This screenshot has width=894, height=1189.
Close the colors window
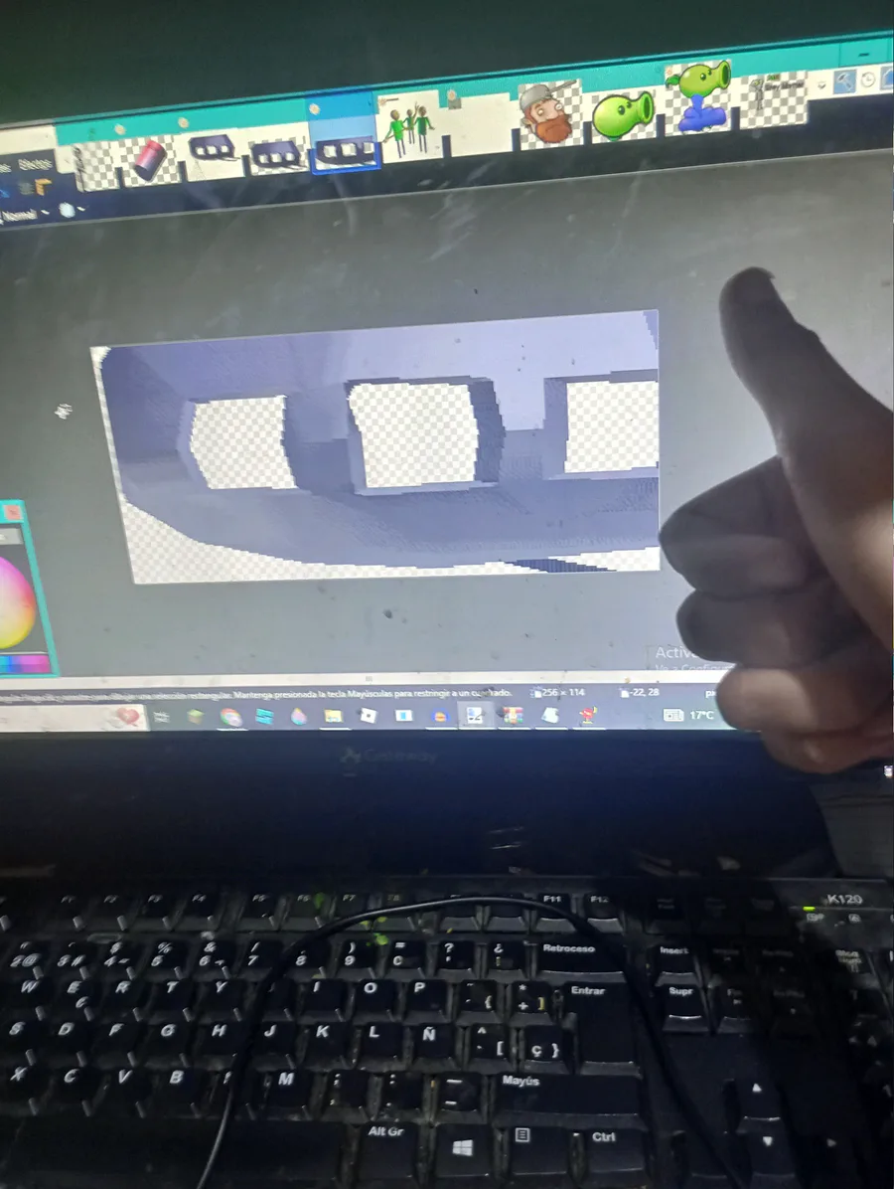click(x=13, y=513)
